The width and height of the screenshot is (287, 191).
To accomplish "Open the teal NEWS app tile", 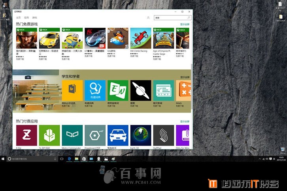I will pyautogui.click(x=163, y=90).
